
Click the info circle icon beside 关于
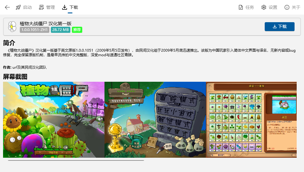pyautogui.click(x=287, y=7)
